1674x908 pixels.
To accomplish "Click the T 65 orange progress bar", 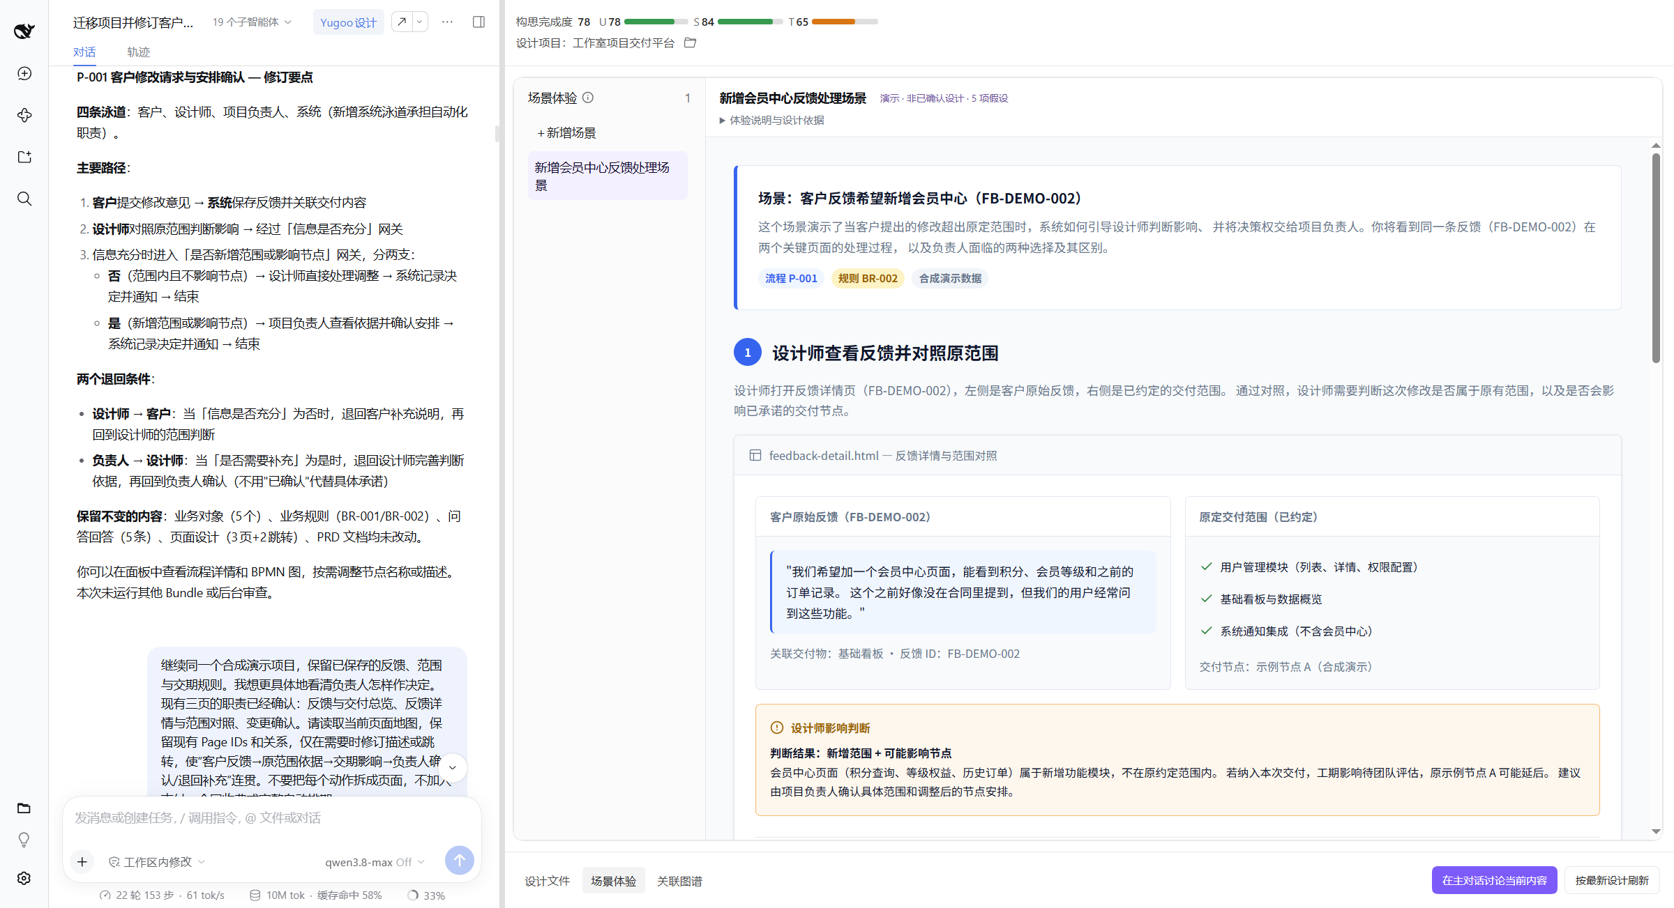I will 845,22.
